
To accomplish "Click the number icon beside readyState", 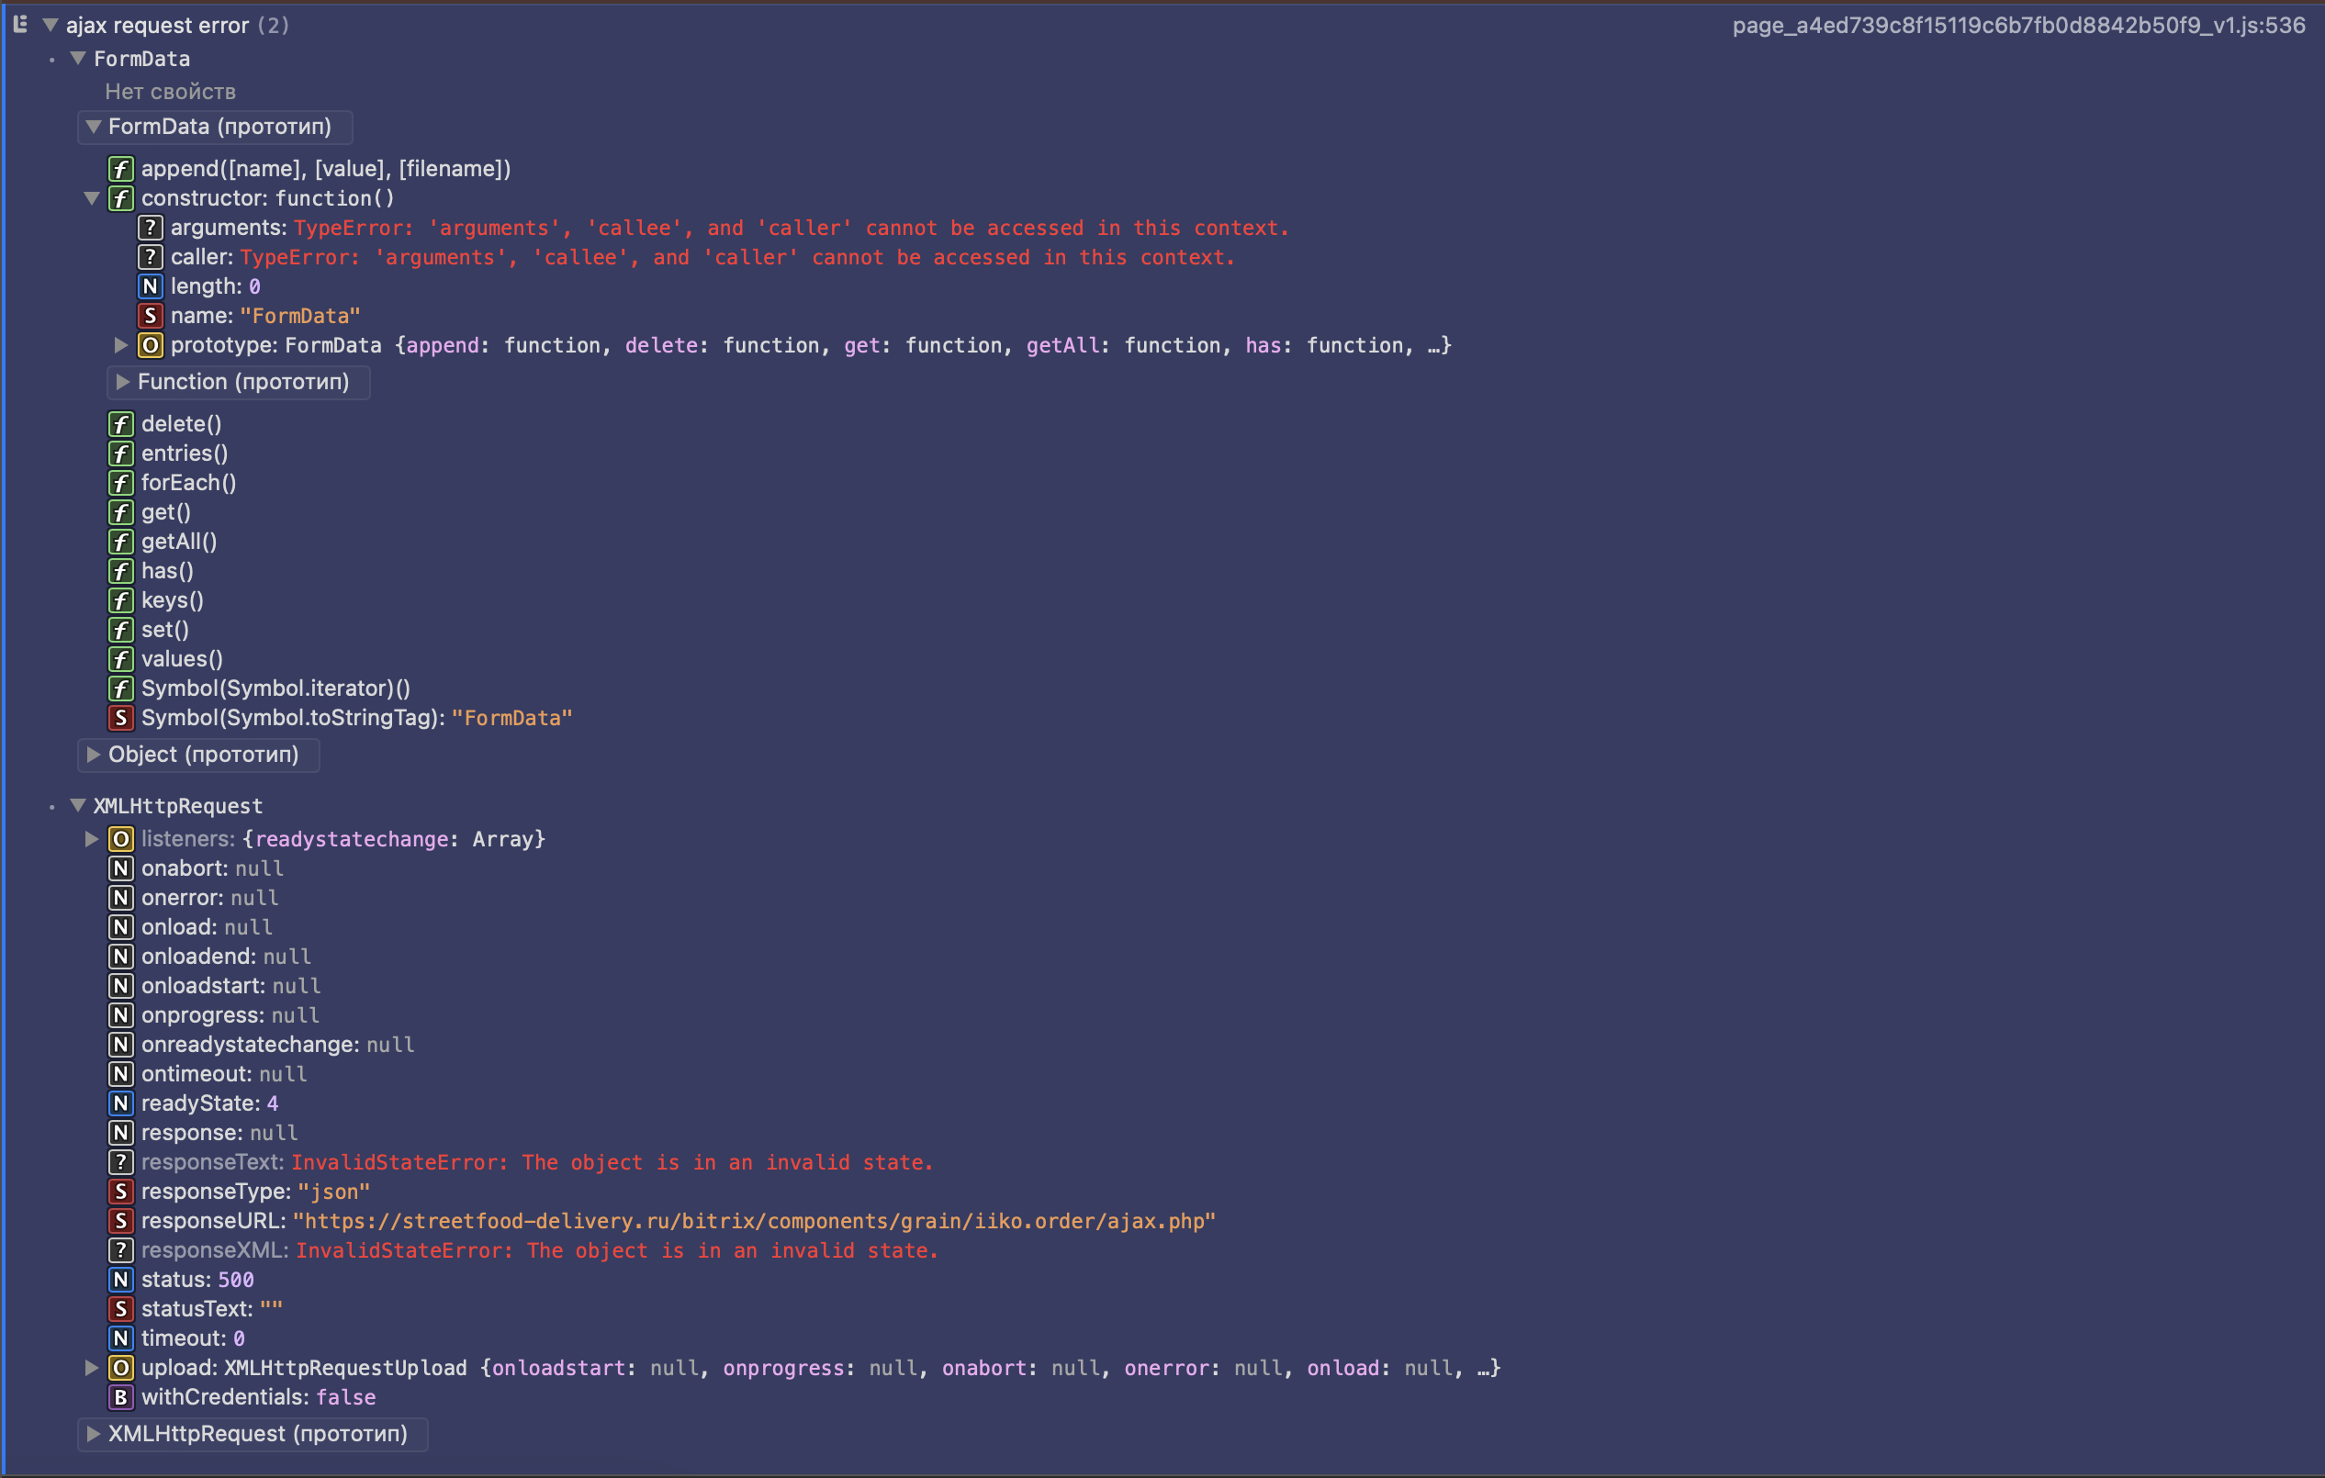I will tap(120, 1103).
